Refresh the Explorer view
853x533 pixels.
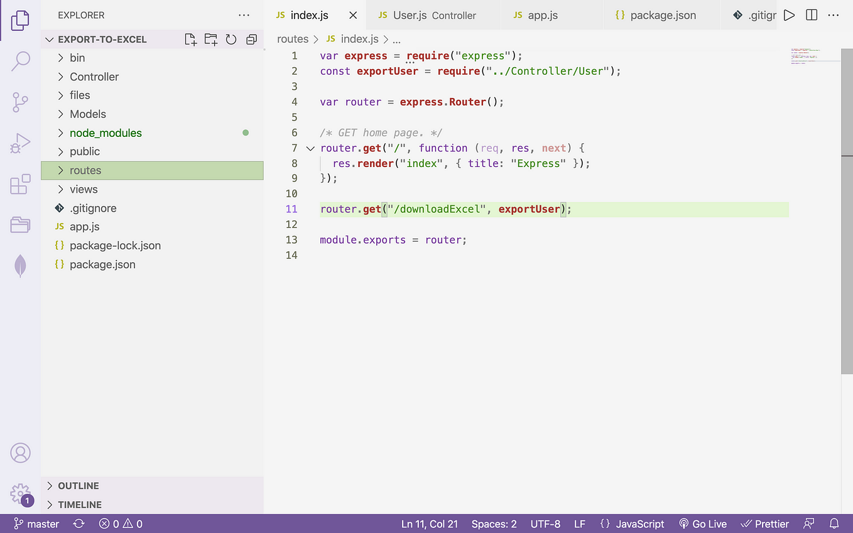tap(231, 39)
